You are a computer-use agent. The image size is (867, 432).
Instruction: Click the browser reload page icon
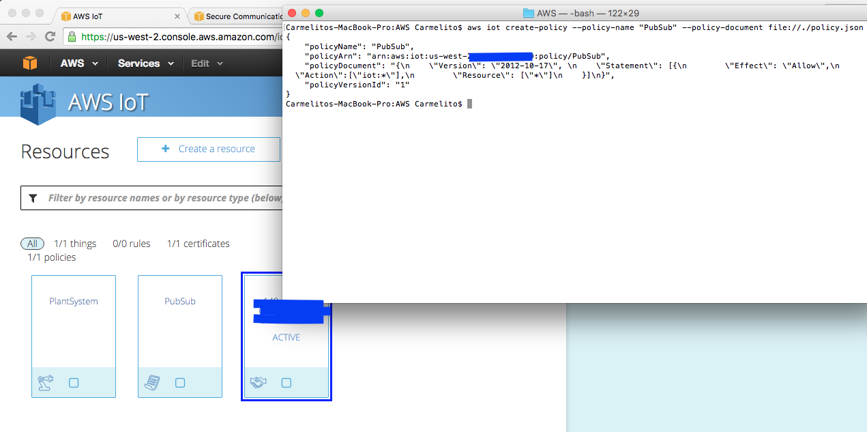(x=50, y=37)
